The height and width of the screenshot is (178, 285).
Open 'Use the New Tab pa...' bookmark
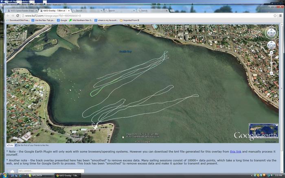click(44, 20)
